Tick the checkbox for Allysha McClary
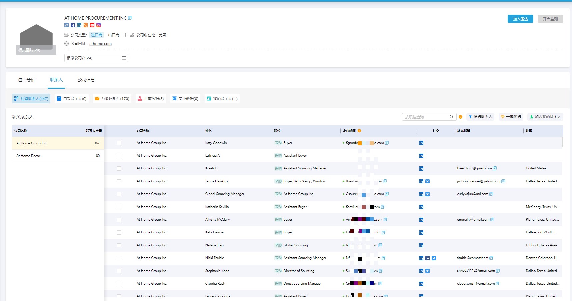The image size is (572, 301). 119,220
